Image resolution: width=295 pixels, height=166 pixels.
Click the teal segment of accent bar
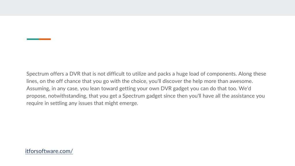tap(33, 39)
